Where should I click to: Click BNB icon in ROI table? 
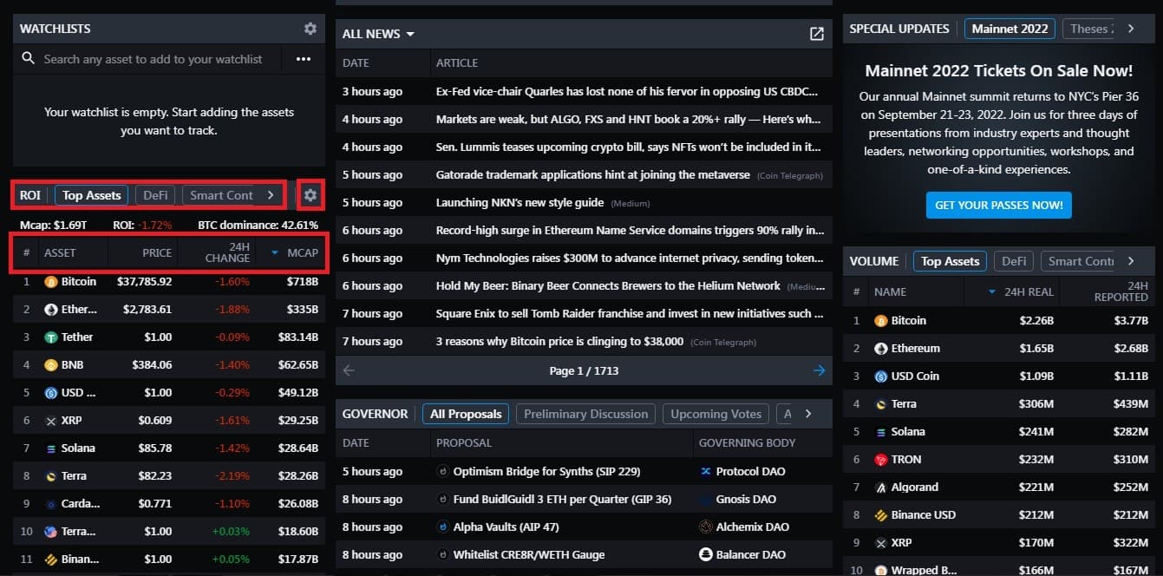click(x=50, y=365)
